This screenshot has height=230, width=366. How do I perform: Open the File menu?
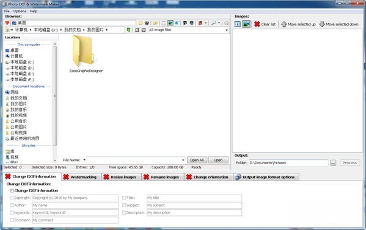(7, 11)
